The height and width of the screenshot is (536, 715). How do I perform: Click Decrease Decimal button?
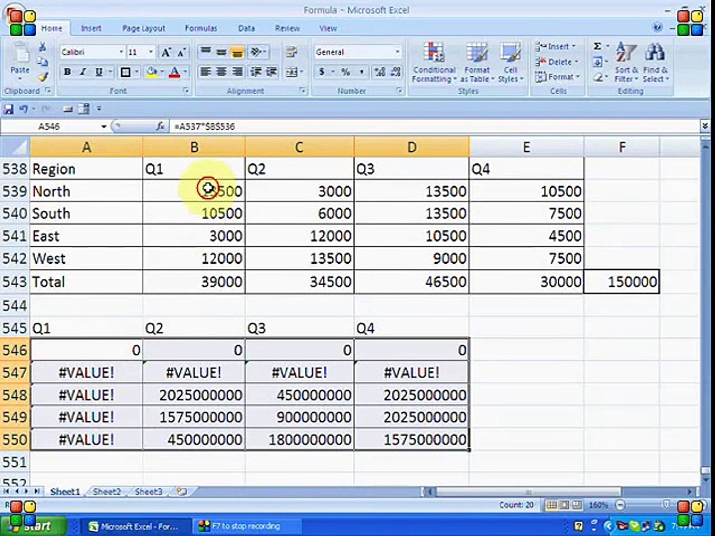tap(396, 72)
